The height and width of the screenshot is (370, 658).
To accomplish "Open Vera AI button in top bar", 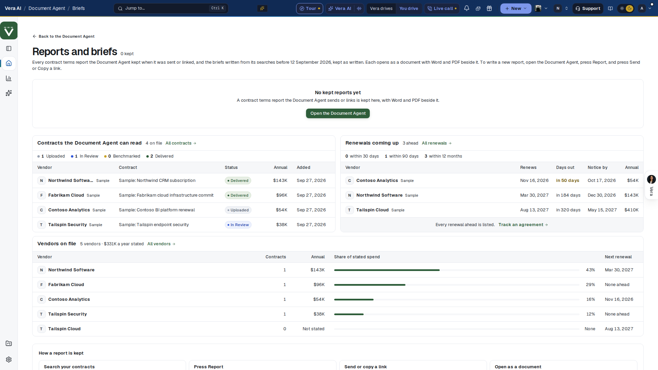I will tap(340, 8).
